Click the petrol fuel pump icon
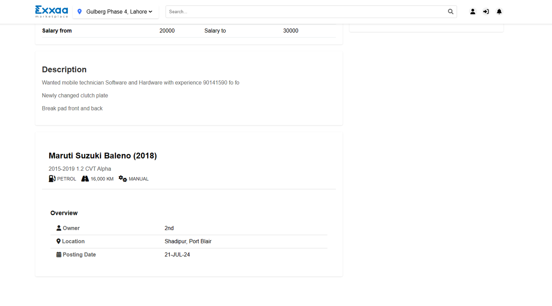This screenshot has height=306, width=552. pyautogui.click(x=52, y=179)
